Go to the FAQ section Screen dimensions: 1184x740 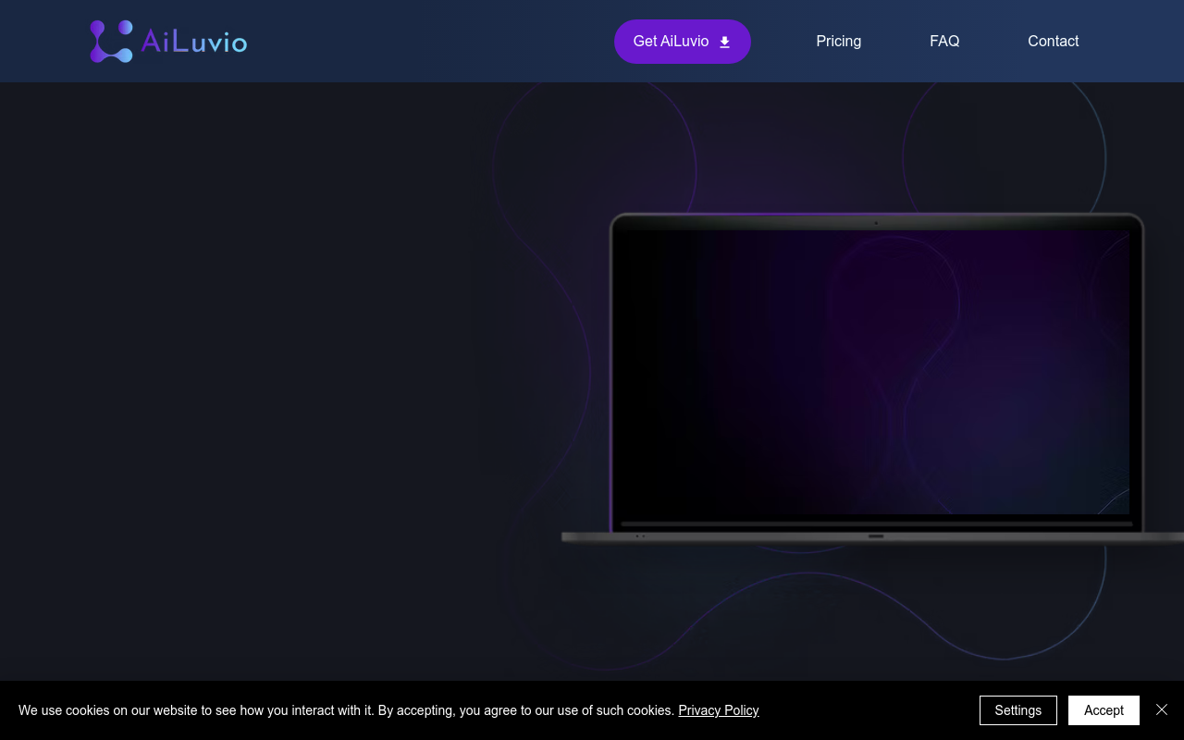[944, 42]
